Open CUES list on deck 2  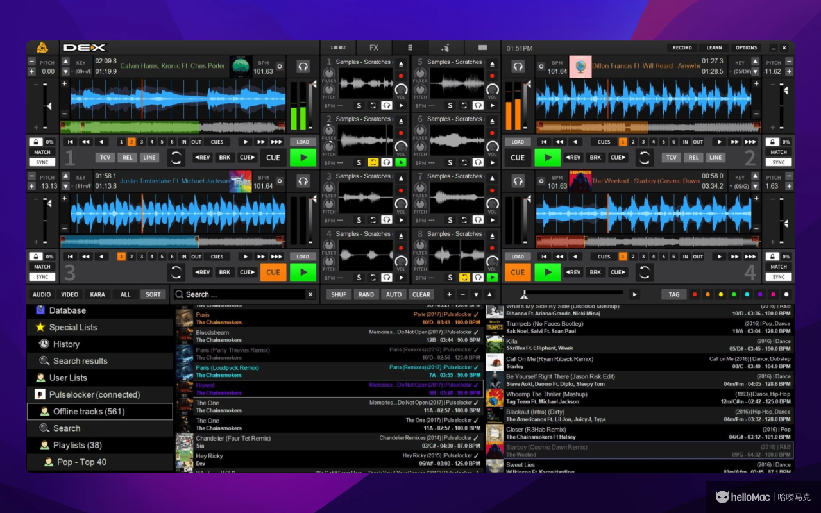[604, 142]
